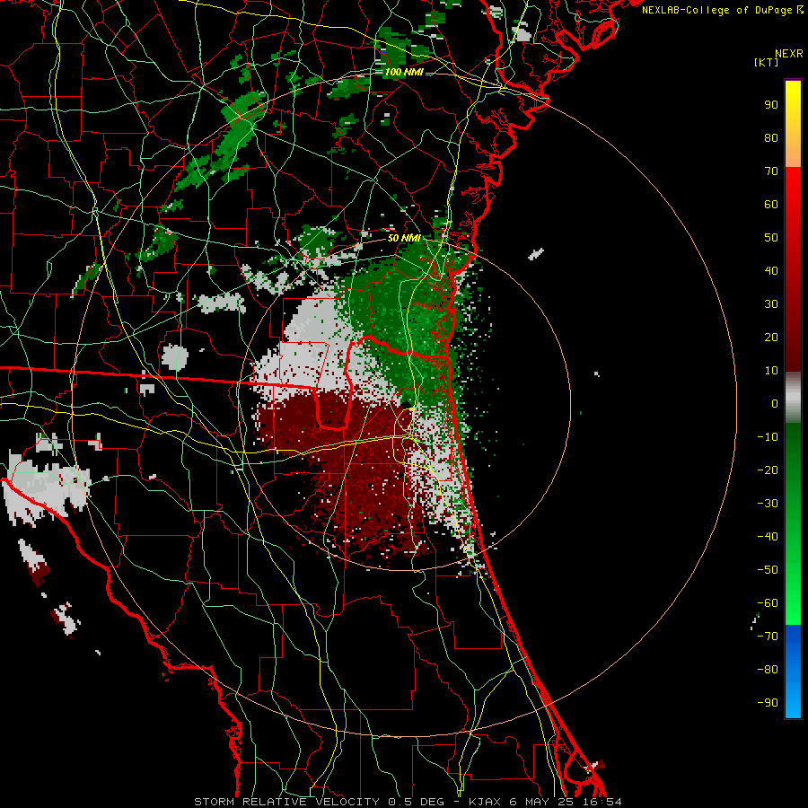Screen dimensions: 808x808
Task: Click the -60 knots scale value
Action: 768,603
